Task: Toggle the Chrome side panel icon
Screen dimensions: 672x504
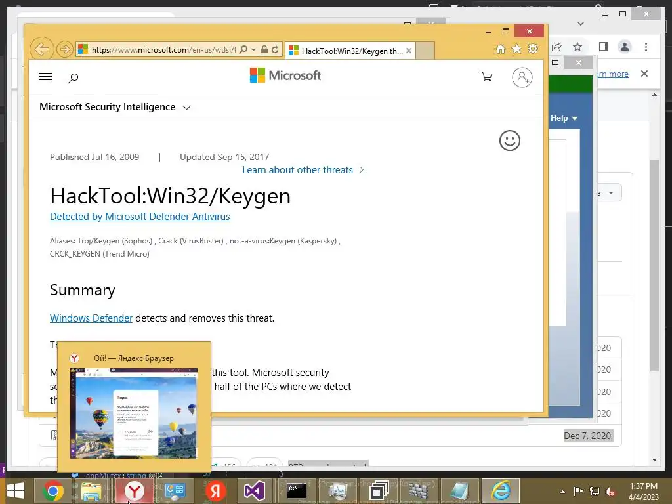Action: click(604, 47)
